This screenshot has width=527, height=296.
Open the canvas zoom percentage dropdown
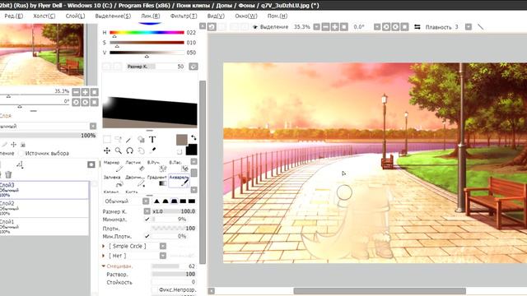click(x=316, y=27)
